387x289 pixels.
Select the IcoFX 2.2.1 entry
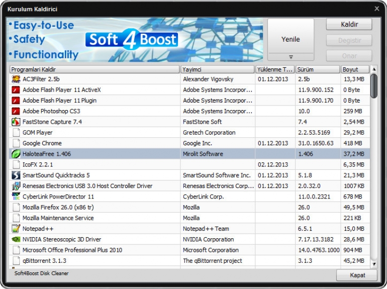pos(38,164)
